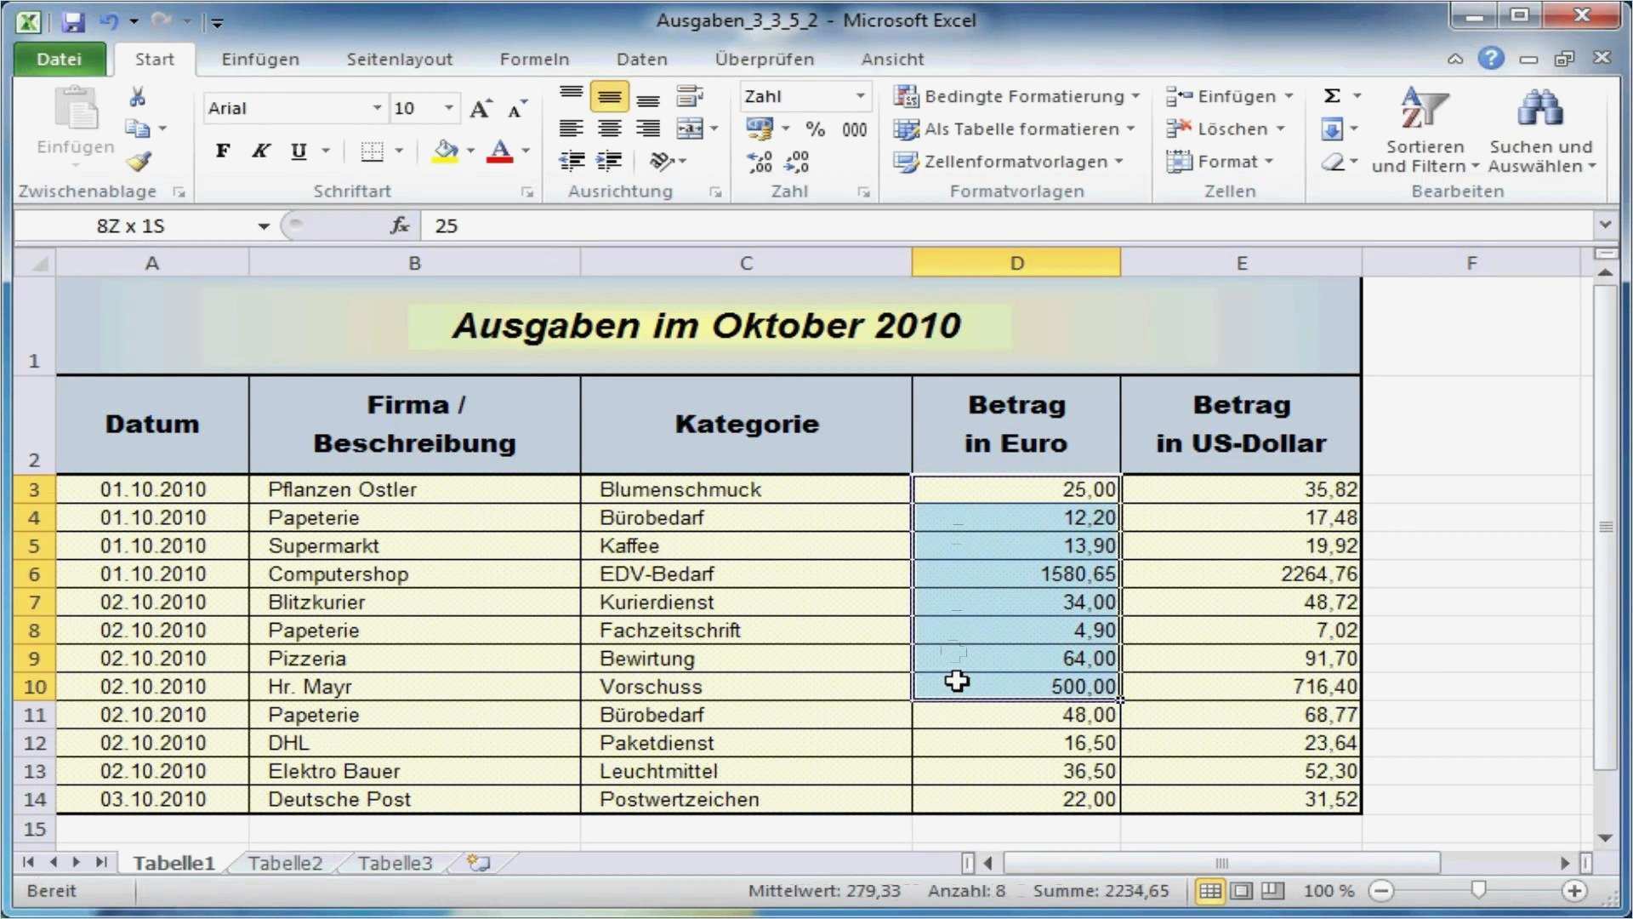Toggle underline on the selected cells
The width and height of the screenshot is (1633, 919).
(x=297, y=151)
